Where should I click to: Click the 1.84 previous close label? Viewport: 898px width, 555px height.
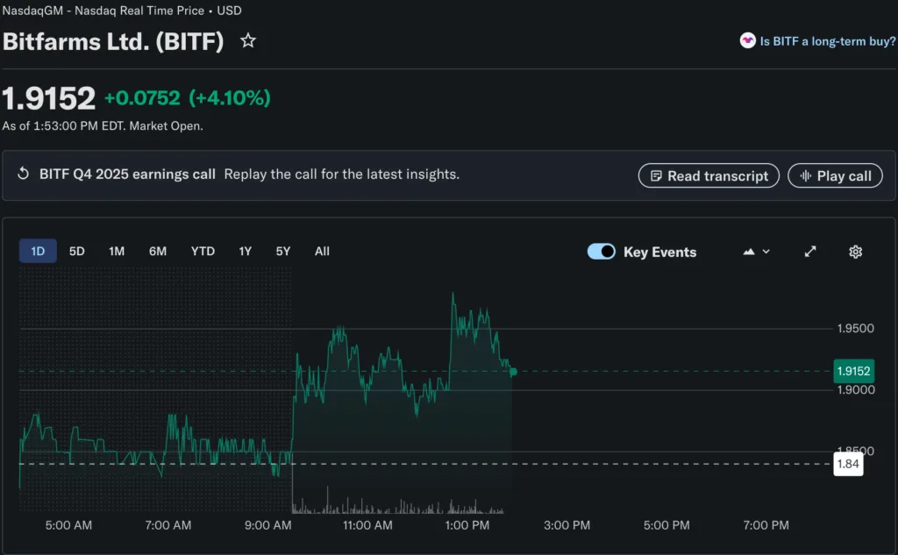(x=847, y=464)
